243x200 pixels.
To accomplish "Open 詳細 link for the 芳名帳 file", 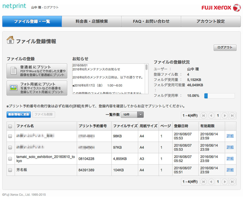I will click(230, 170).
